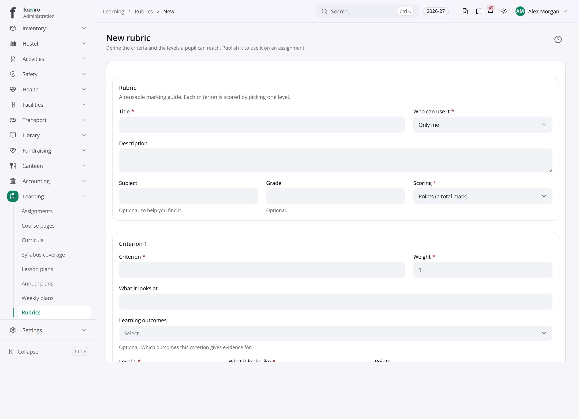
Task: Click the fezviro logo
Action: click(13, 13)
